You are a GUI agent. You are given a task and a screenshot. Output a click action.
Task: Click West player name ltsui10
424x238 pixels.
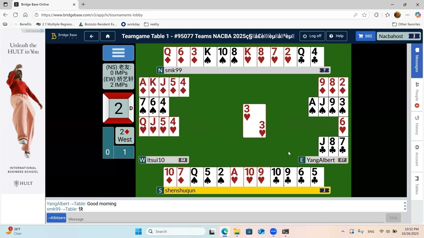[x=156, y=160]
